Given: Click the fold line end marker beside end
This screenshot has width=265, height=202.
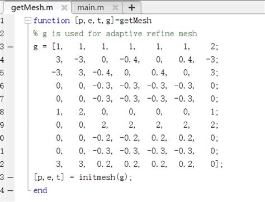Looking at the screenshot, I should click(29, 190).
